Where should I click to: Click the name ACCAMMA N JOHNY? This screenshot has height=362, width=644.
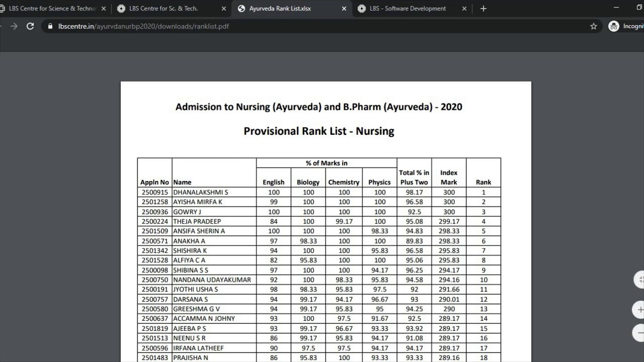(x=204, y=318)
